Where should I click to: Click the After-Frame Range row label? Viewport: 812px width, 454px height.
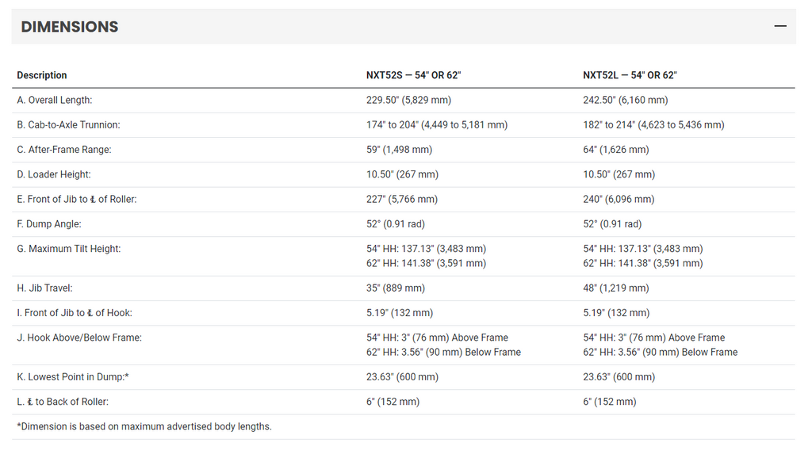64,150
